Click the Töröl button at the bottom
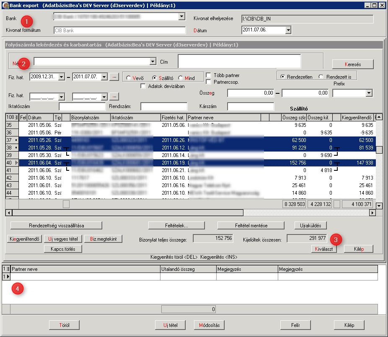 pos(64,325)
